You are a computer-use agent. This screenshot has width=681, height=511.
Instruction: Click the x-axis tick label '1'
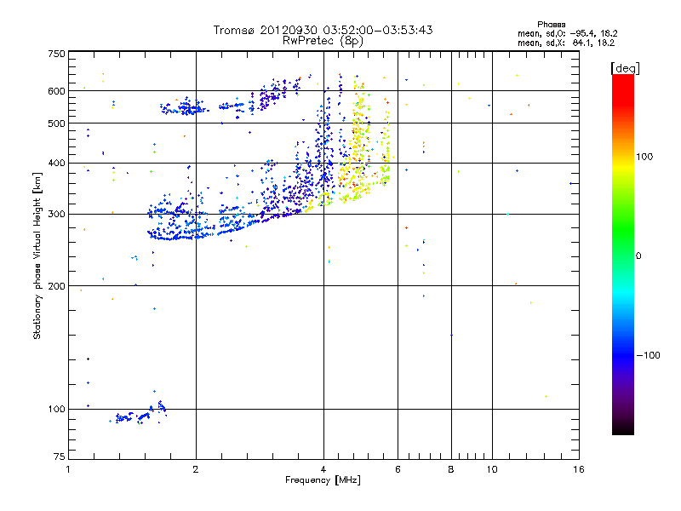[x=68, y=469]
